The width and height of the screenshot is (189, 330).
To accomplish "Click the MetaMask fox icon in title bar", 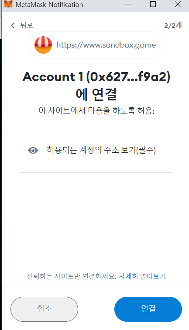I will click(8, 4).
